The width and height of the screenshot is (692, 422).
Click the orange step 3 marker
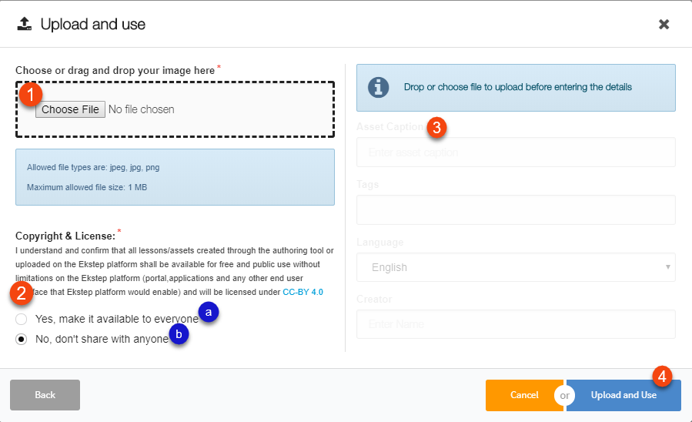[x=437, y=128]
